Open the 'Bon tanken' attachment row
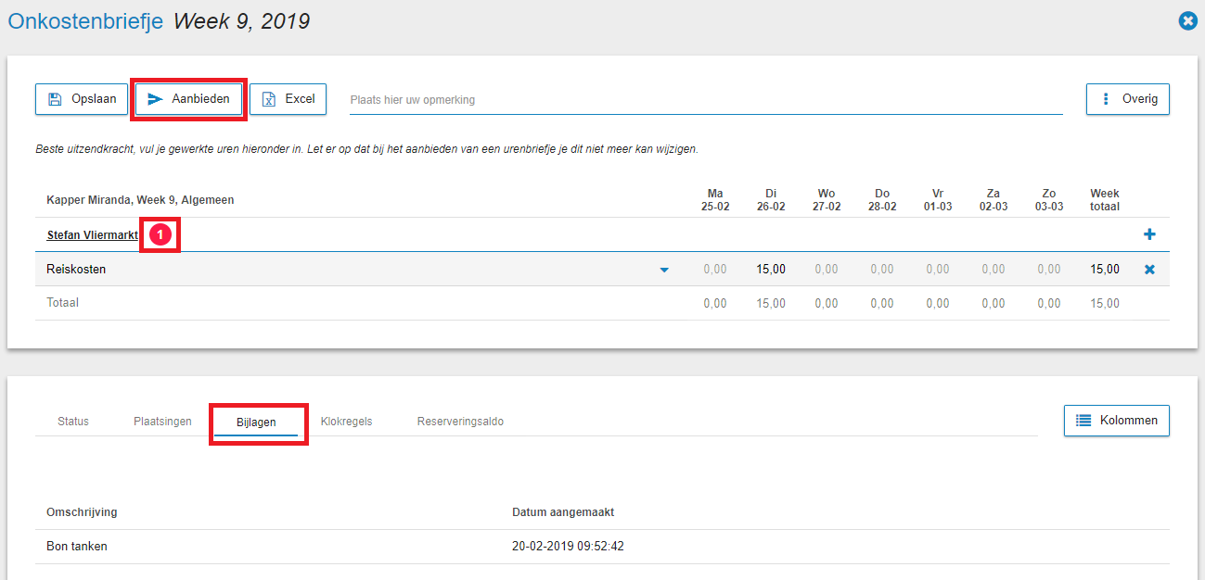1205x580 pixels. (77, 547)
